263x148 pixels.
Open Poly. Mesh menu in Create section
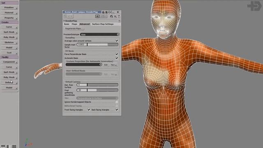[9, 37]
